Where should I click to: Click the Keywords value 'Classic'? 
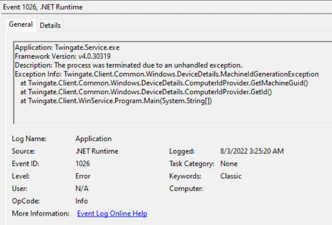click(x=231, y=176)
